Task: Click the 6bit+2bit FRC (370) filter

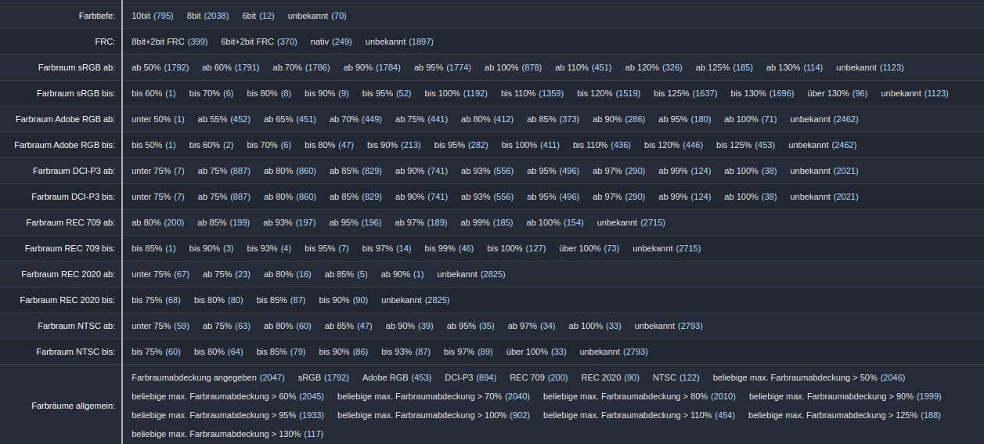Action: coord(258,42)
